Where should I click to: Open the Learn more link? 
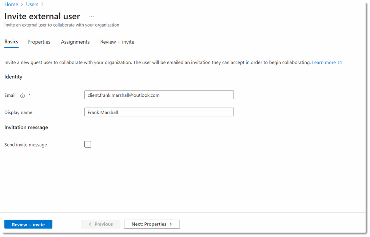click(x=324, y=63)
